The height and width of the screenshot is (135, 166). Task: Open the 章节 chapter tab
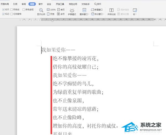tap(41, 4)
